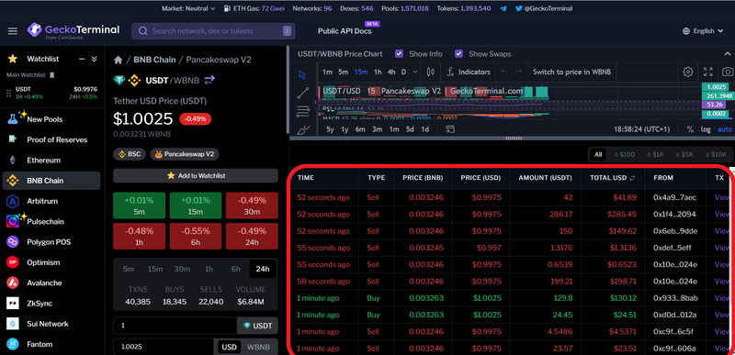Select the 1h stats timeframe tab
This screenshot has height=355, width=735.
point(209,269)
